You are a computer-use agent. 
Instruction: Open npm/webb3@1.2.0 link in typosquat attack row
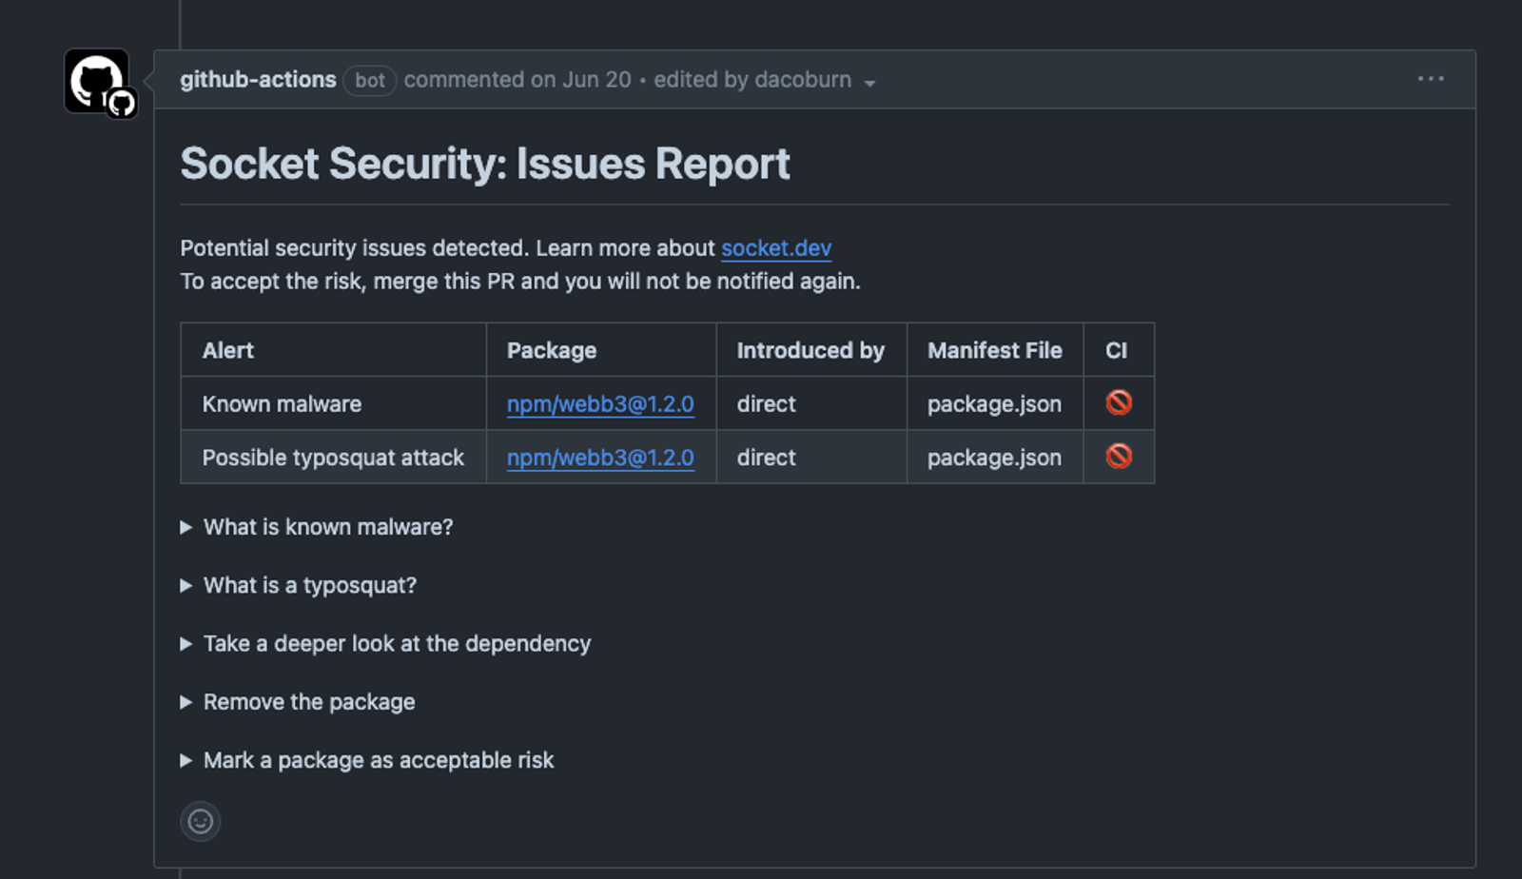coord(600,458)
